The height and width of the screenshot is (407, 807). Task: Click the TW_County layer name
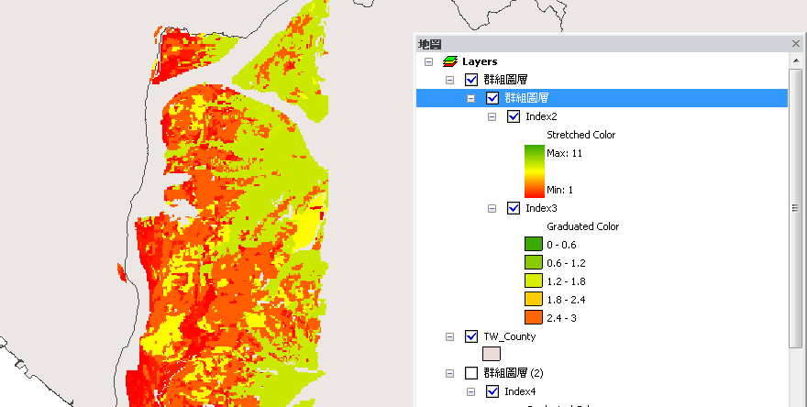click(510, 336)
